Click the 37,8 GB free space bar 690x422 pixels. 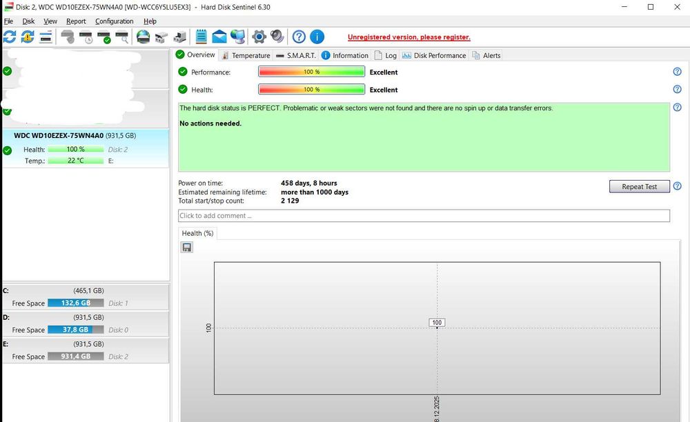click(76, 330)
